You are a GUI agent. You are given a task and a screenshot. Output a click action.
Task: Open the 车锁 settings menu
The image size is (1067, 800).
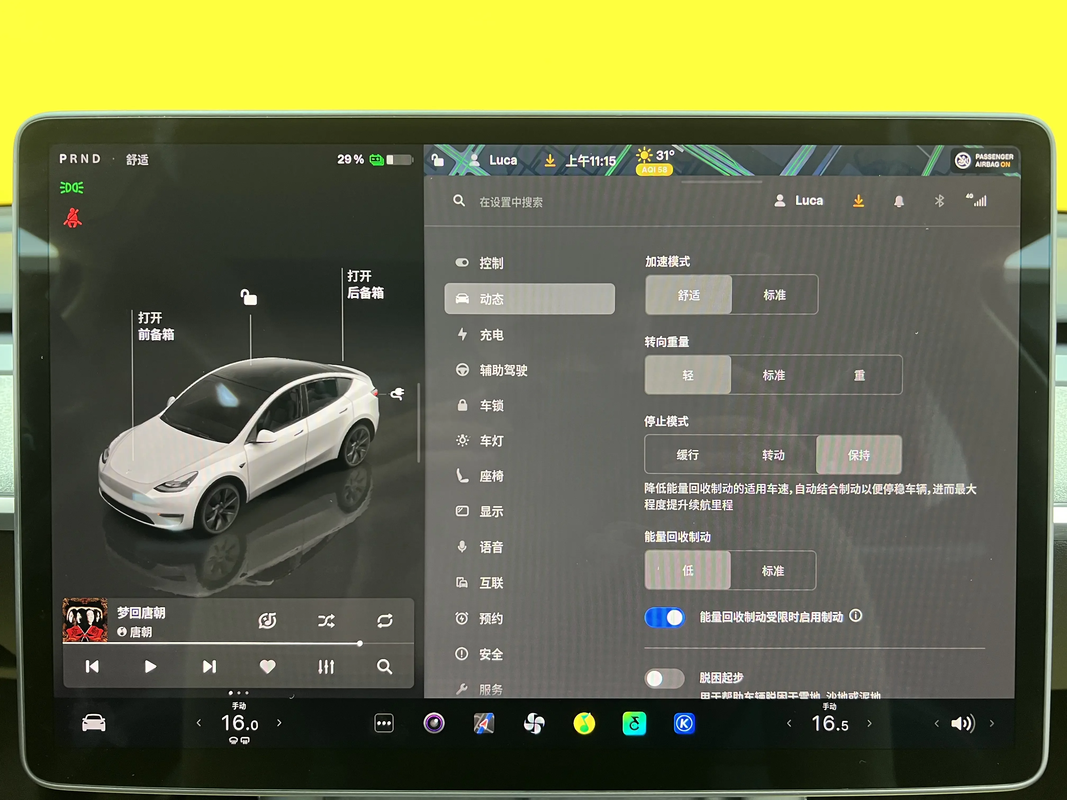click(x=529, y=406)
